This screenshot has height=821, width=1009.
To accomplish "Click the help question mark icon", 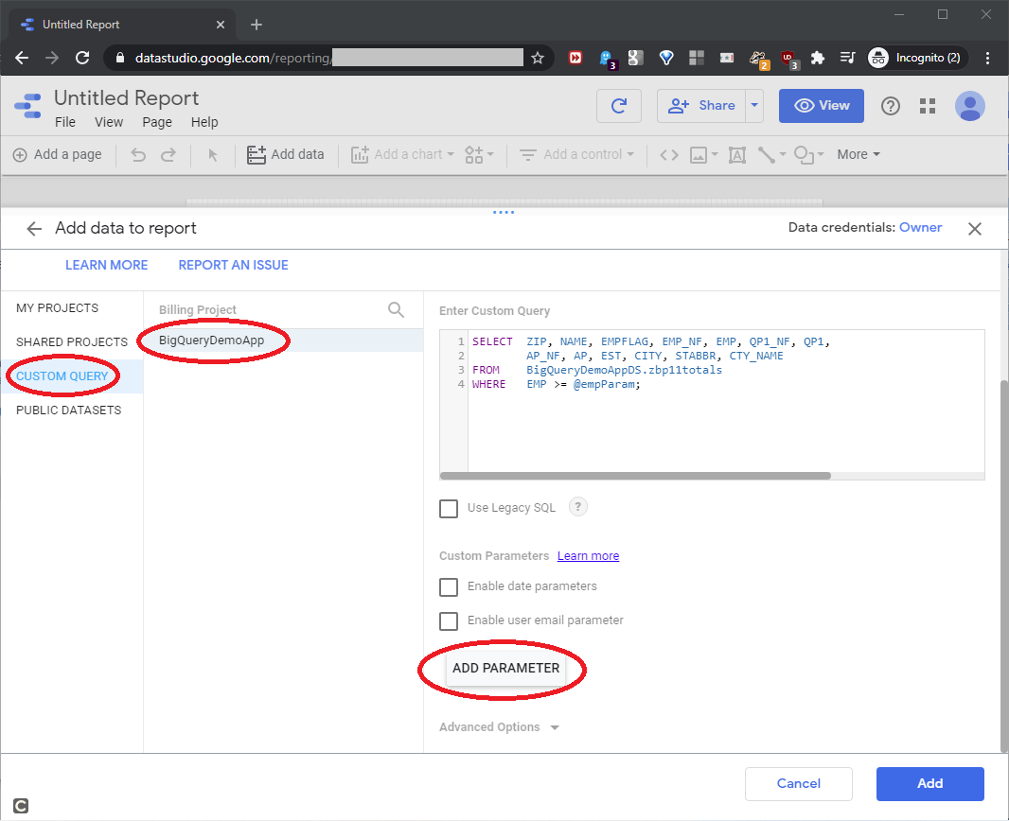I will pyautogui.click(x=890, y=106).
